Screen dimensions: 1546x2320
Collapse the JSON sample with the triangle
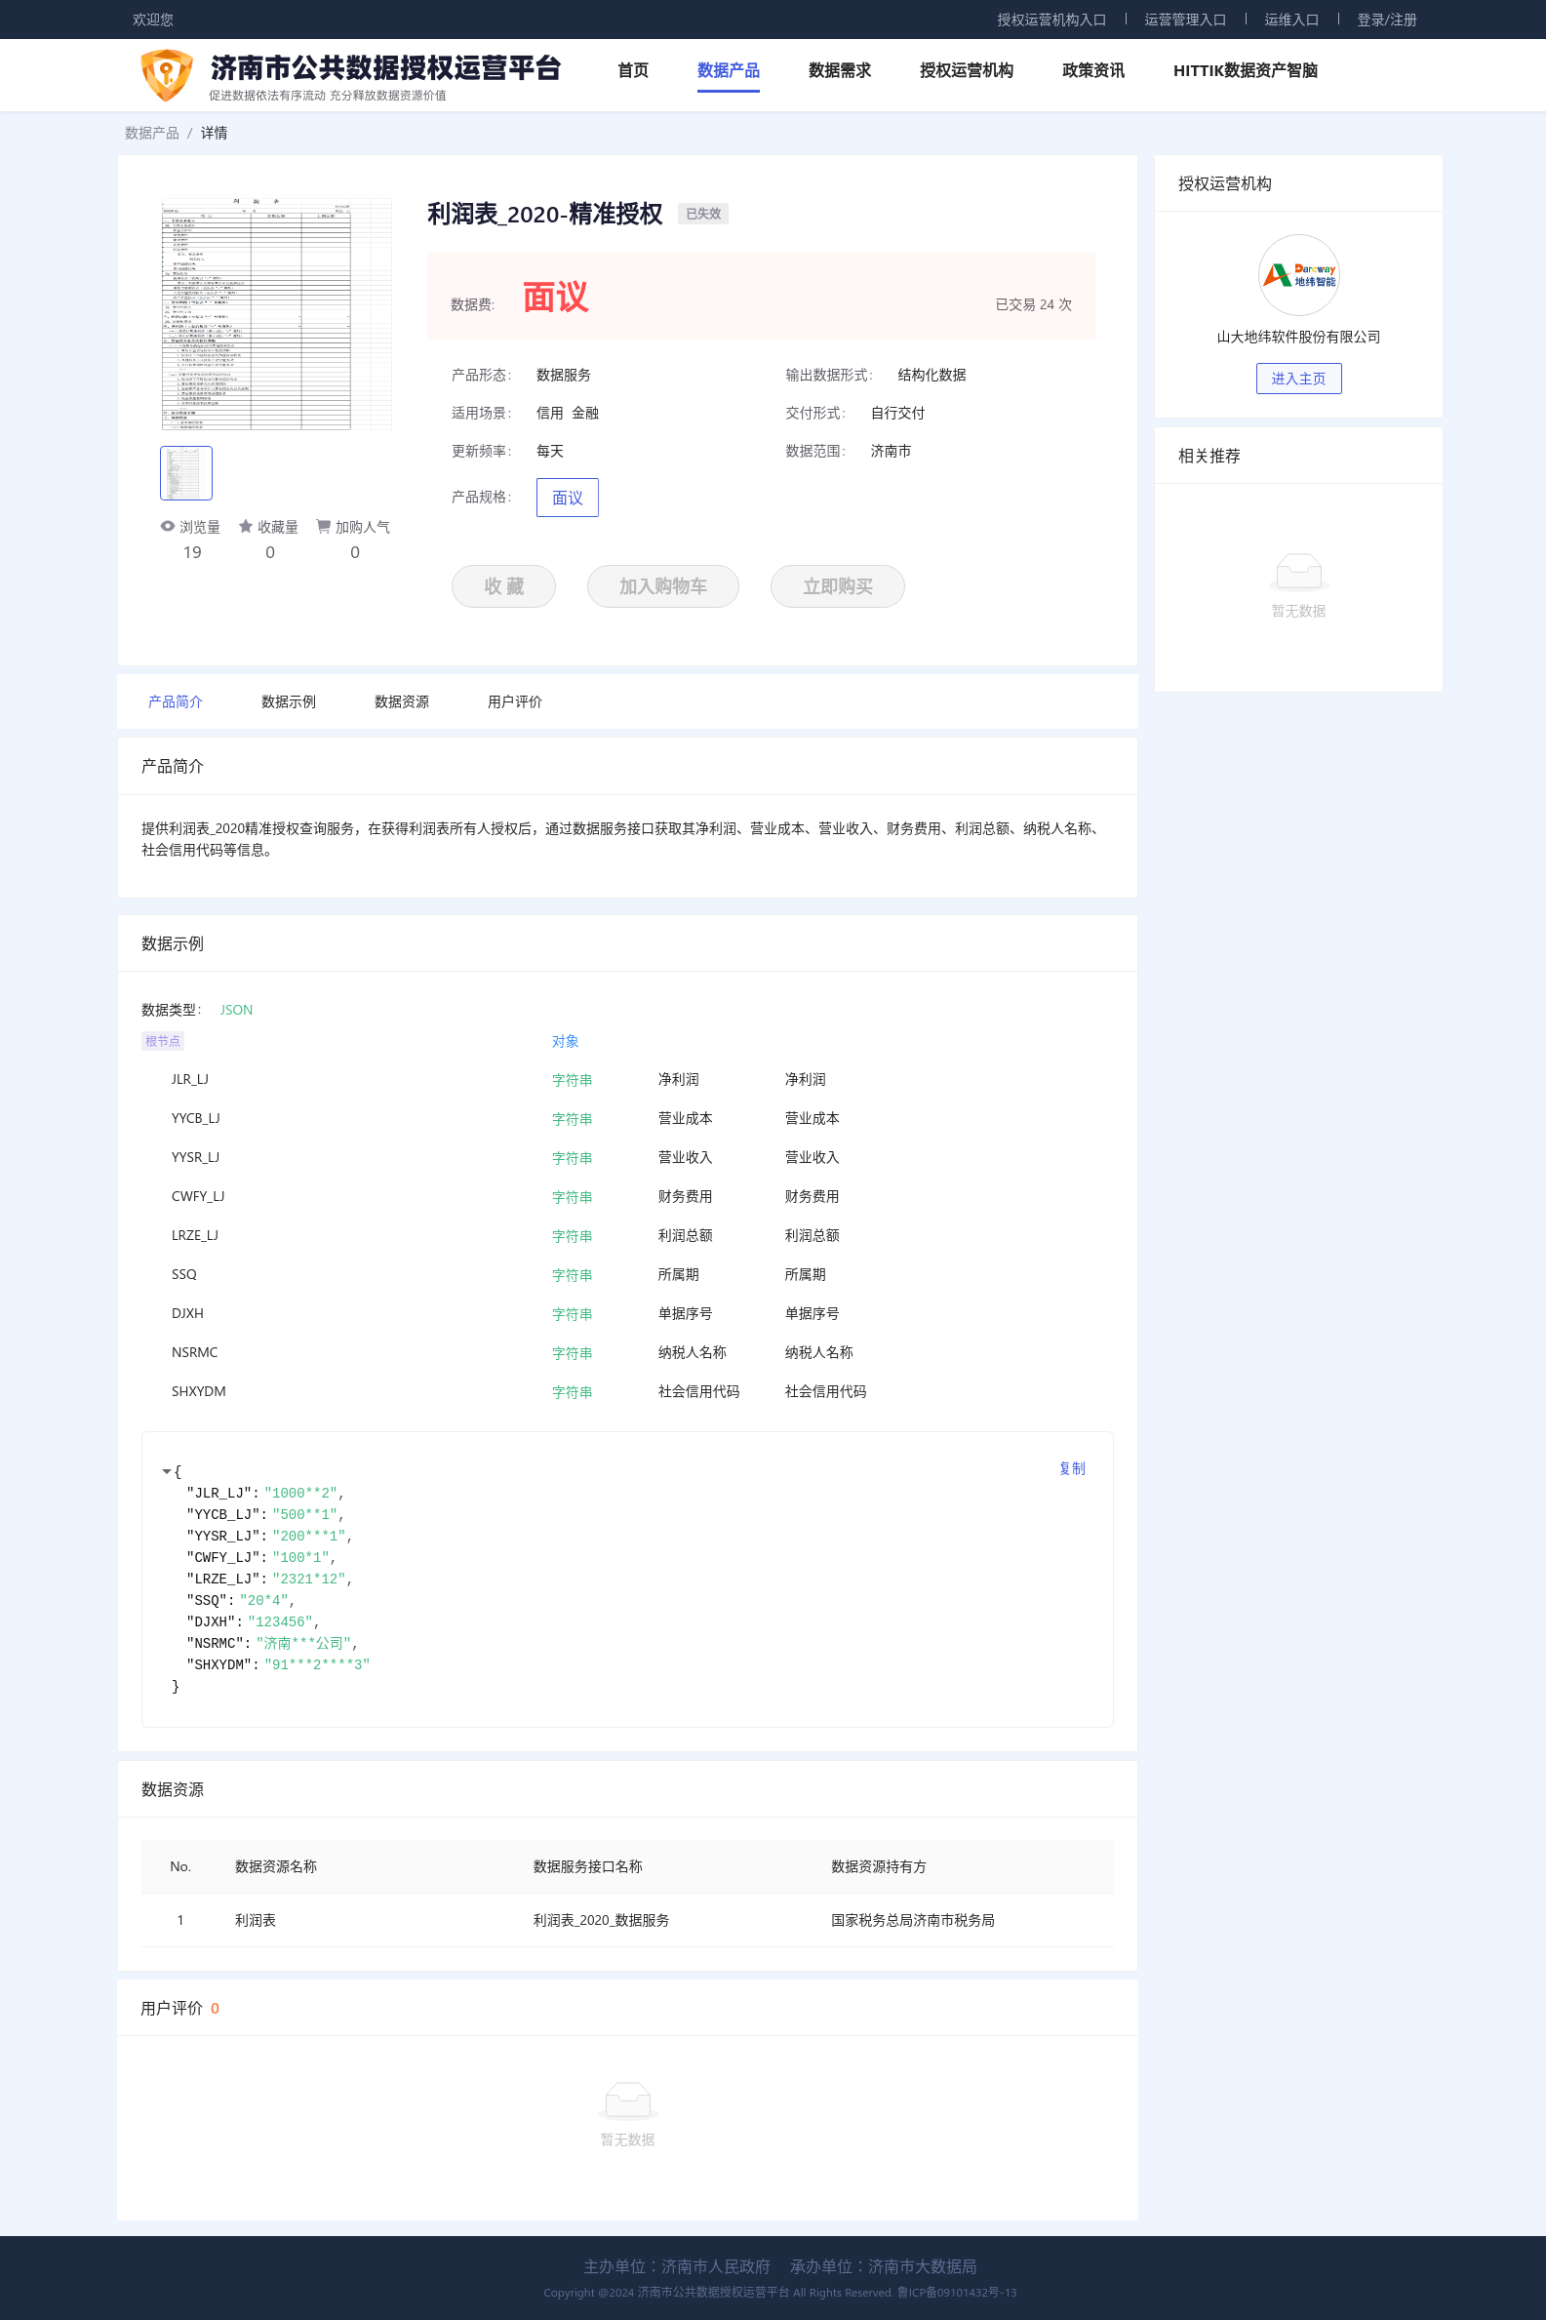click(166, 1471)
